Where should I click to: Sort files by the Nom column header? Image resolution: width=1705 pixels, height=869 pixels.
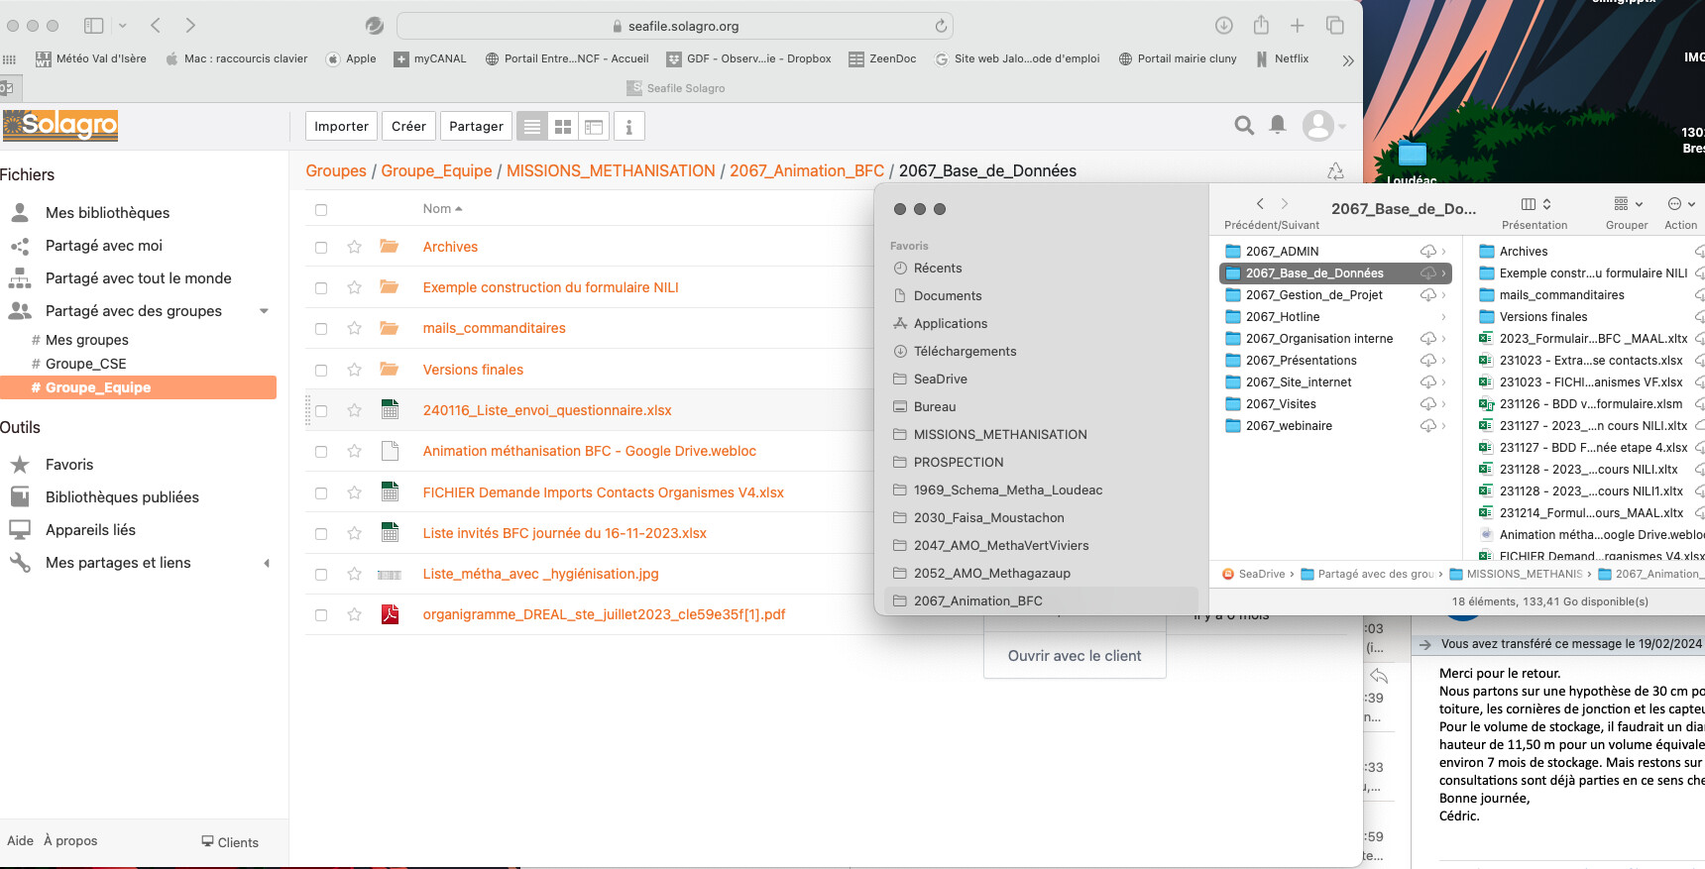point(441,209)
